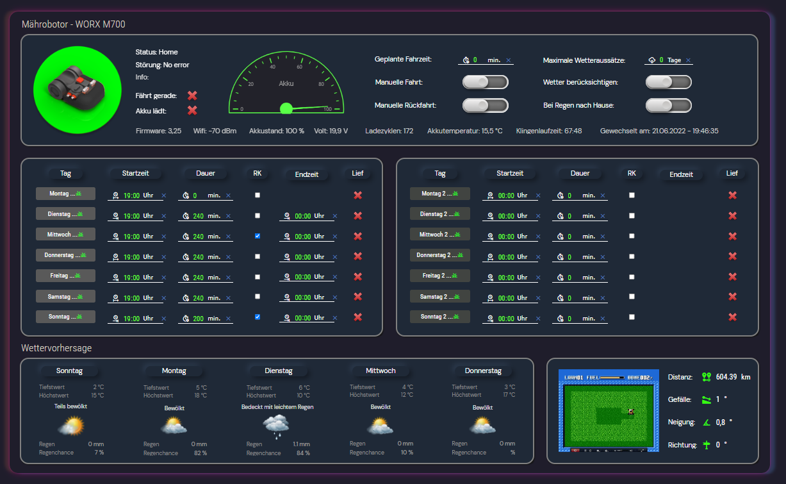Uncheck the RK checkbox for Mittwoch
Viewport: 786px width, 484px height.
pyautogui.click(x=258, y=236)
